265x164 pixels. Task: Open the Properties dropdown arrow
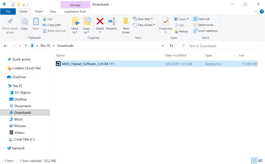coord(165,32)
